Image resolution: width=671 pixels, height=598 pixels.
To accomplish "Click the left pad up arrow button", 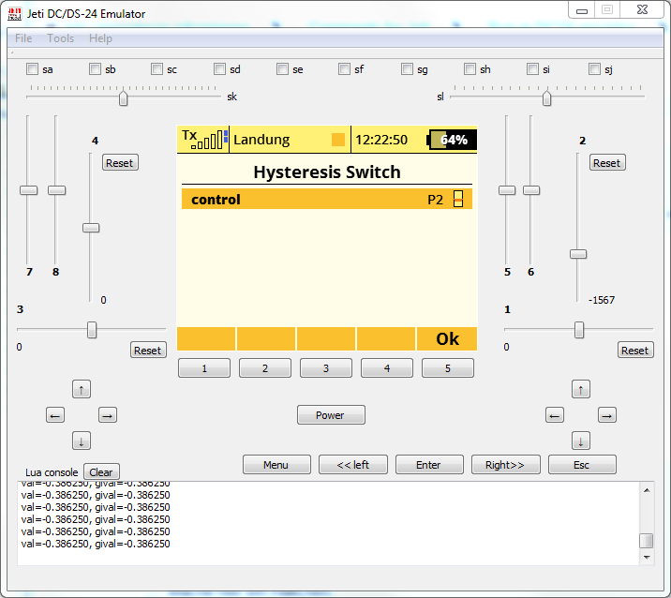I will [82, 390].
